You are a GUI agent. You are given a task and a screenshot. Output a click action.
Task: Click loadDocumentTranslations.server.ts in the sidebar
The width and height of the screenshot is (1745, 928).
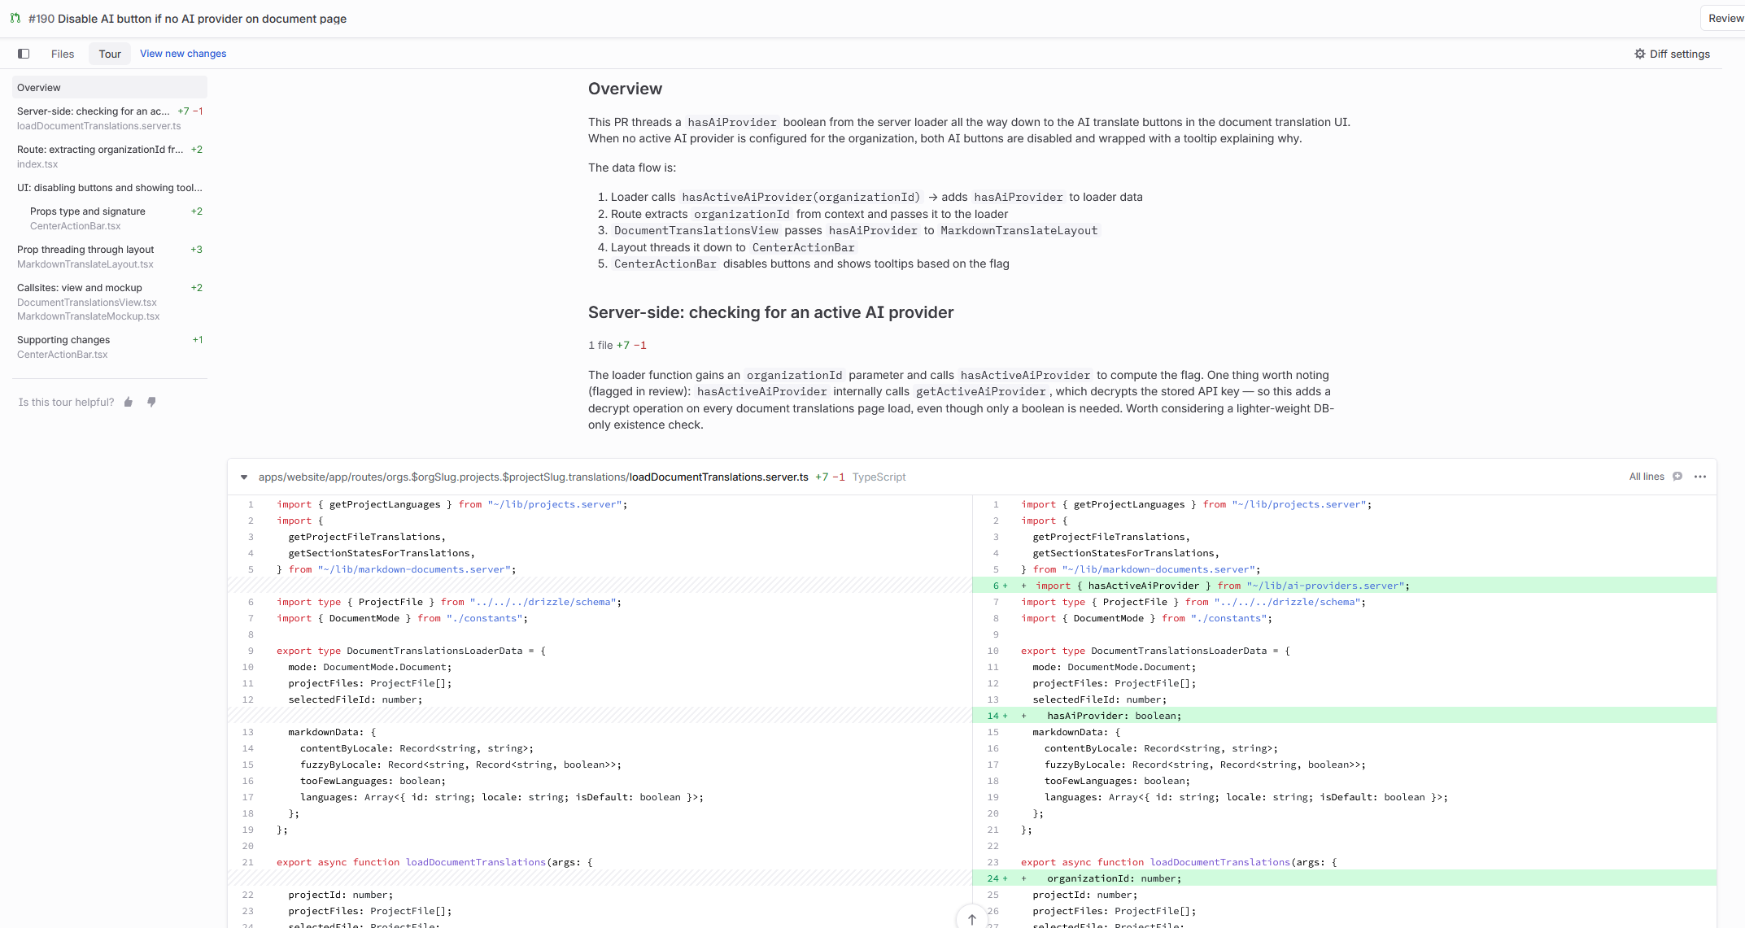pos(99,126)
